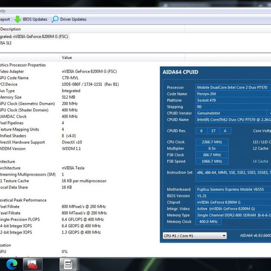
Task: Click the Chipset field nVIDIA GeForce 8200M G
Action: click(x=233, y=202)
